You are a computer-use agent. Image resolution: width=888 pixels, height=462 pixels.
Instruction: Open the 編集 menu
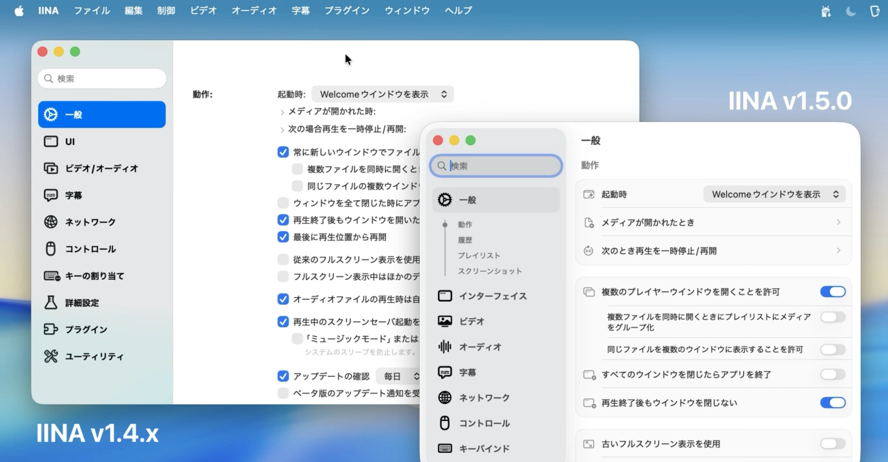134,10
